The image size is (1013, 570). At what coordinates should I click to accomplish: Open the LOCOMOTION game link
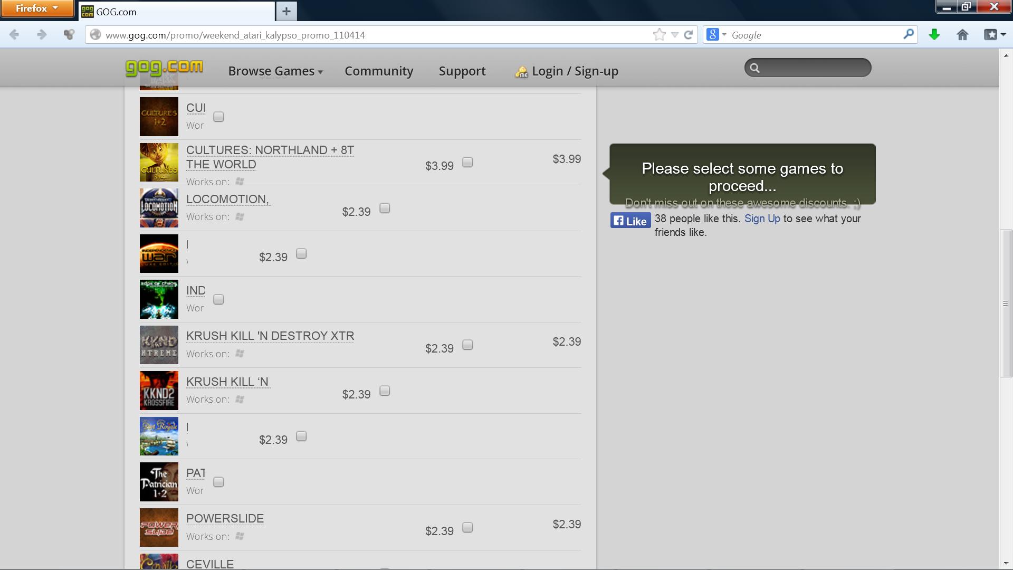pos(228,199)
